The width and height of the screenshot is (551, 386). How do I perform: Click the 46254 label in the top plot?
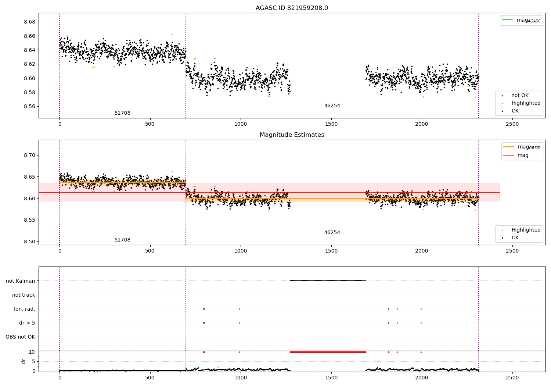click(332, 106)
